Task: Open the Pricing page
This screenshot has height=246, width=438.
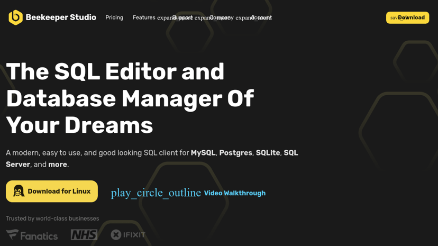Action: [114, 17]
